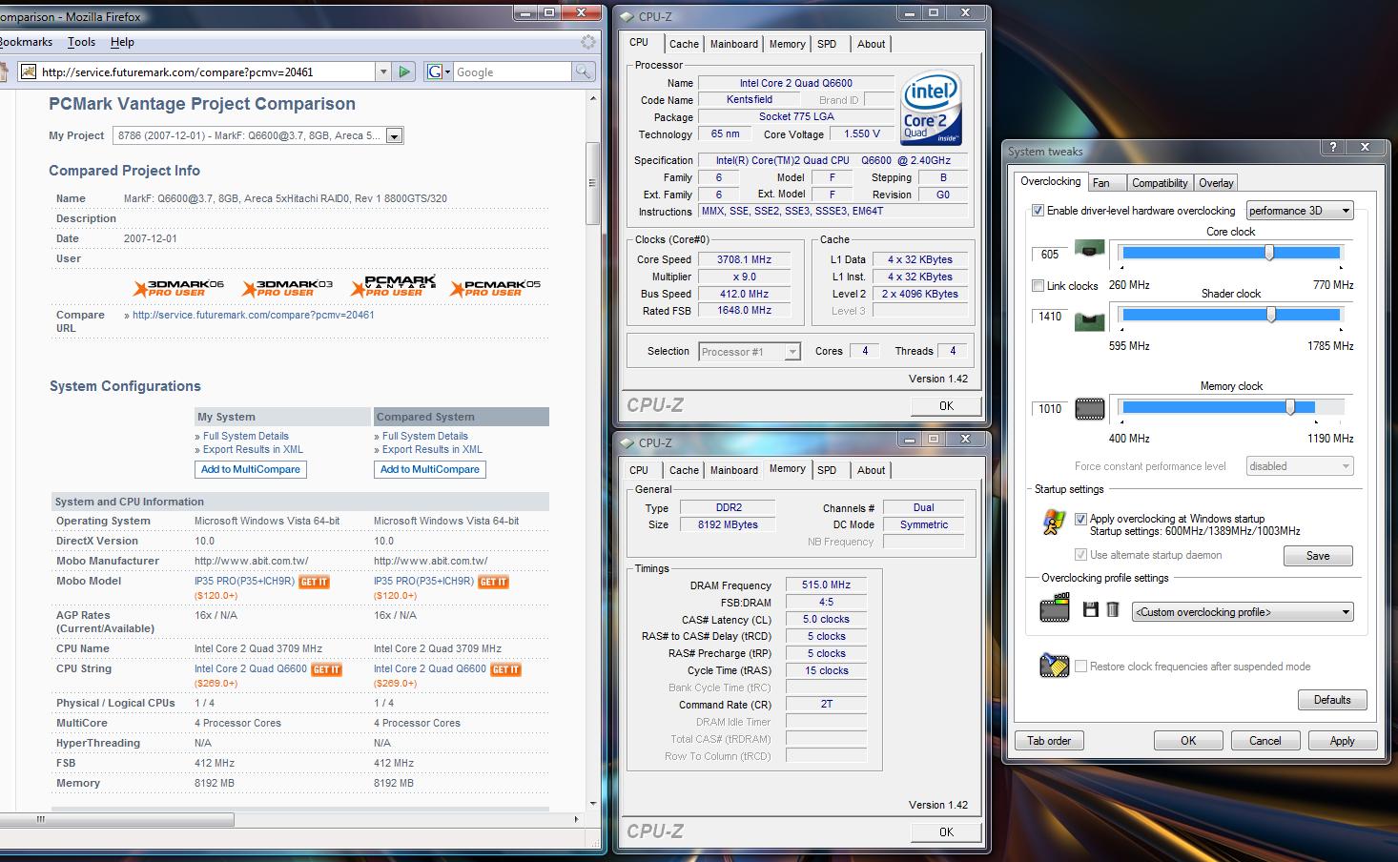
Task: Click Add to MultiCompare under Compared System
Action: point(430,469)
